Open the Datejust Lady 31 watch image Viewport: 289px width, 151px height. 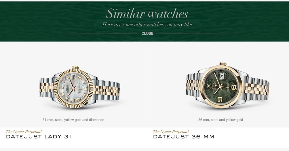coord(79,87)
